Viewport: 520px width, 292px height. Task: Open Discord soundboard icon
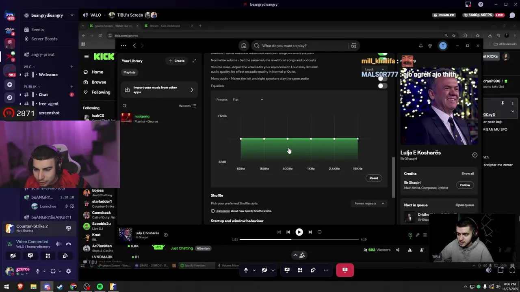65,256
